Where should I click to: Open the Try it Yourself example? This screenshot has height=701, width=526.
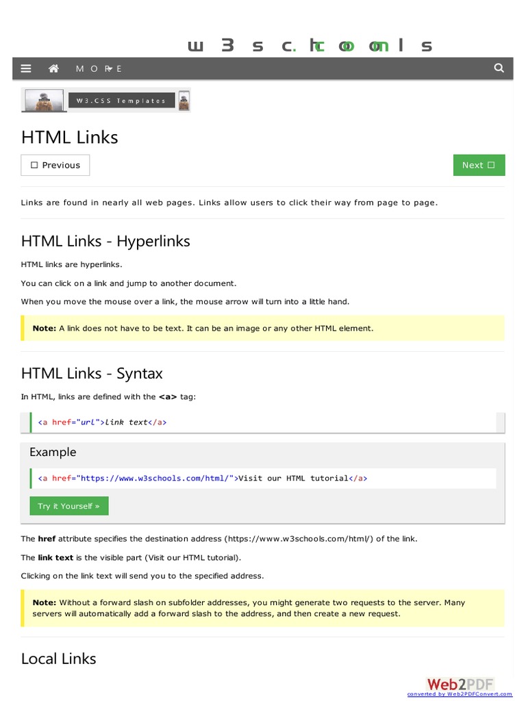point(68,506)
